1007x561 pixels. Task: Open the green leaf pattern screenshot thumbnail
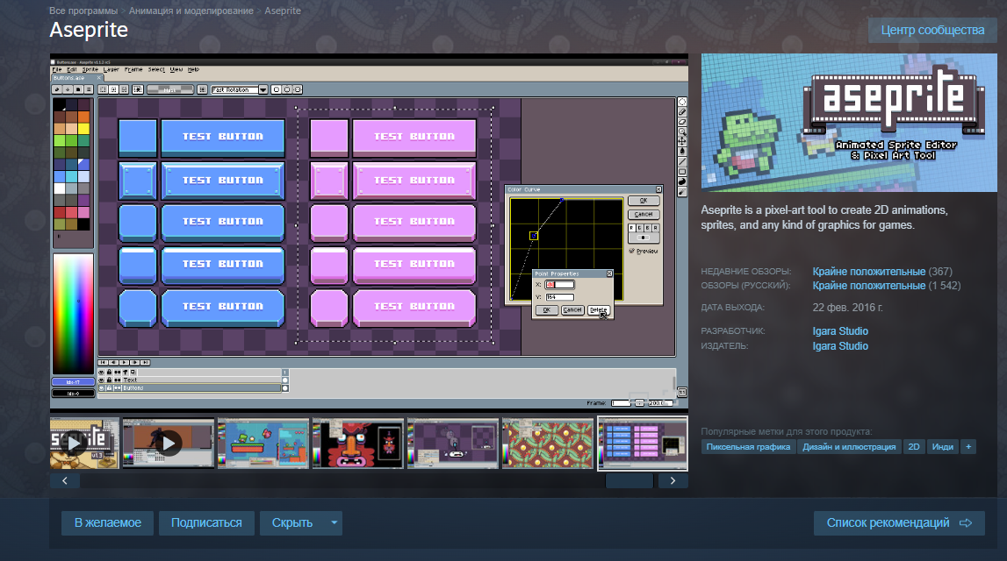click(x=548, y=443)
